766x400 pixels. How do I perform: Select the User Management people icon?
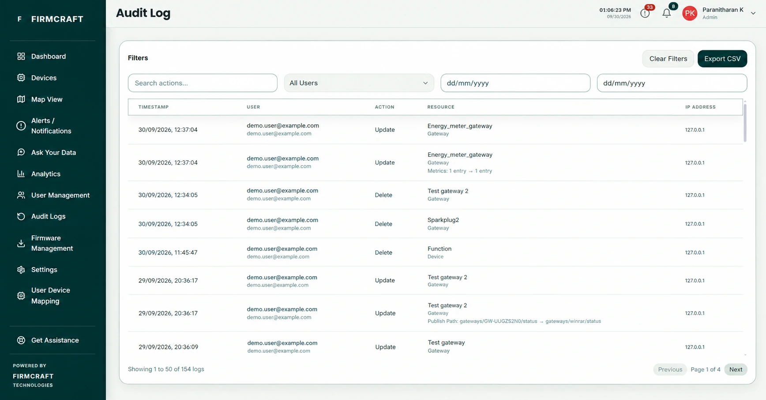(x=21, y=195)
